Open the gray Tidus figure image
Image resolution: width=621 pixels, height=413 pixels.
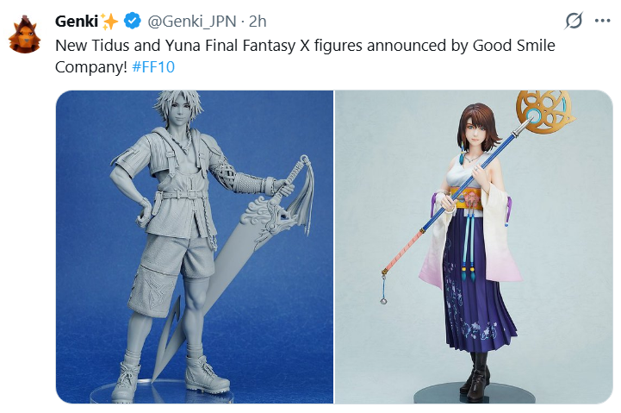pyautogui.click(x=195, y=247)
